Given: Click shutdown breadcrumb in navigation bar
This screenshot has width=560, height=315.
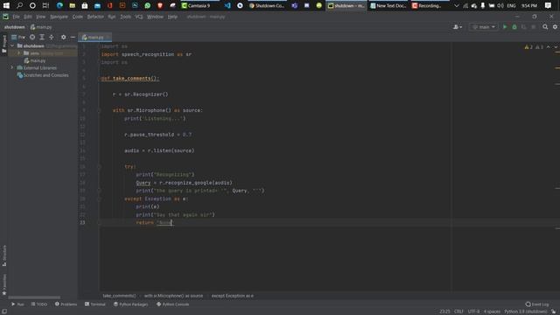Looking at the screenshot, I should click(x=15, y=27).
